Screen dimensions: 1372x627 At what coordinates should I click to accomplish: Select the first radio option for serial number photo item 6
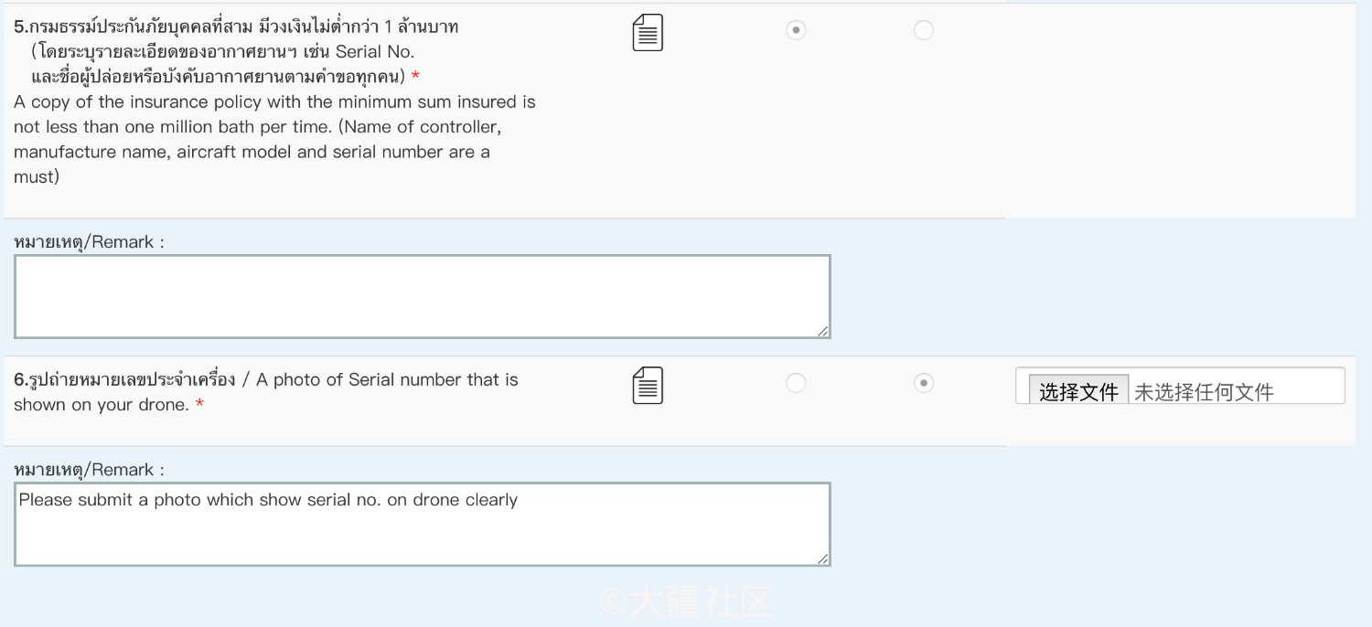(796, 383)
